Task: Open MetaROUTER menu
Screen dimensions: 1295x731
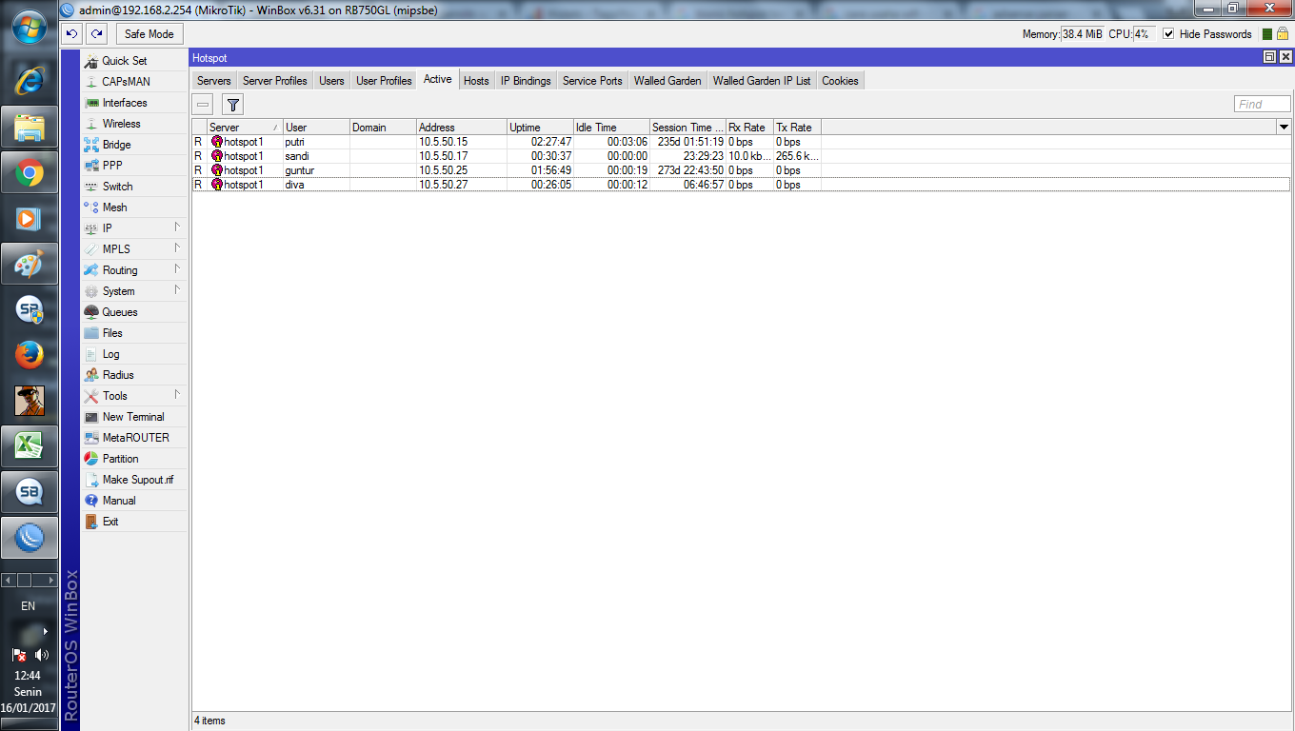Action: (133, 438)
